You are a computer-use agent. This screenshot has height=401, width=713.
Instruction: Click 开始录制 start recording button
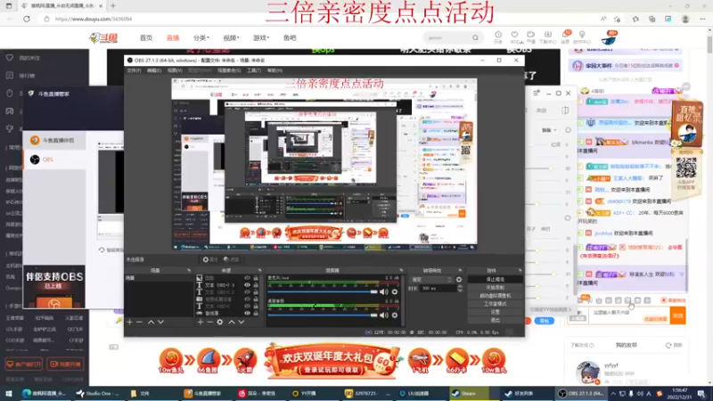(495, 287)
